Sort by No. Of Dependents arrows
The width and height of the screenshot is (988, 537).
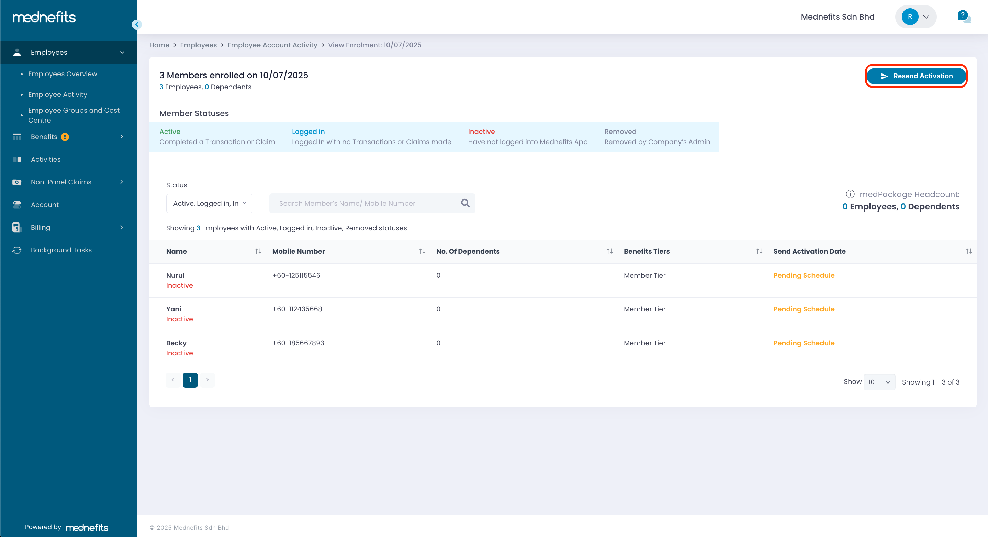tap(609, 251)
